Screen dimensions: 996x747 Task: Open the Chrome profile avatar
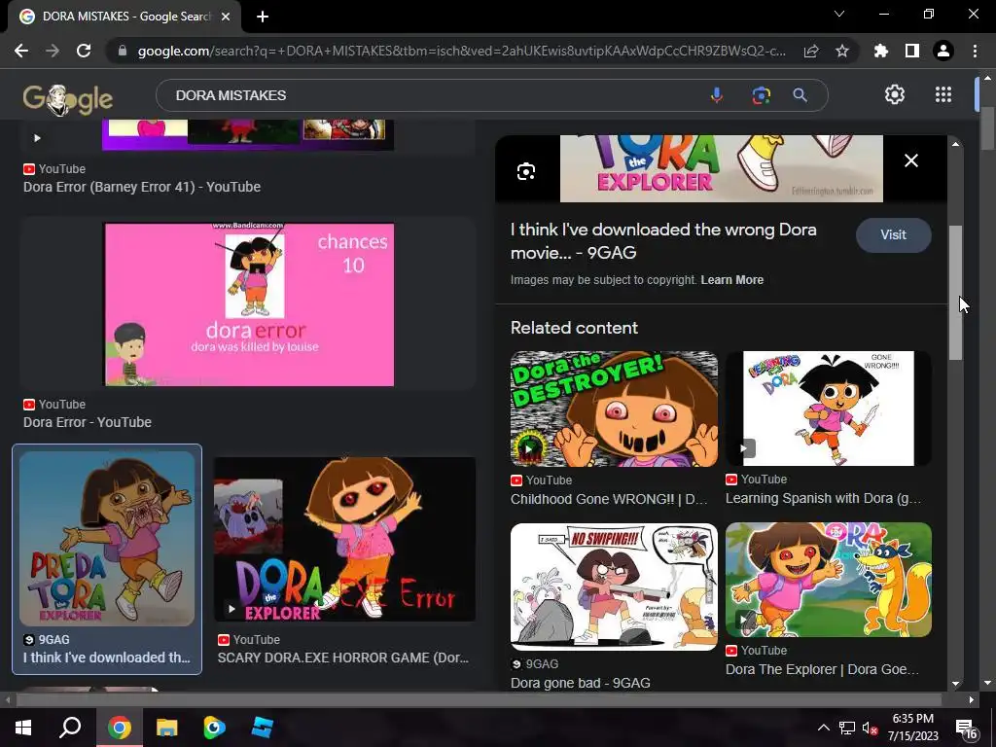[x=943, y=51]
